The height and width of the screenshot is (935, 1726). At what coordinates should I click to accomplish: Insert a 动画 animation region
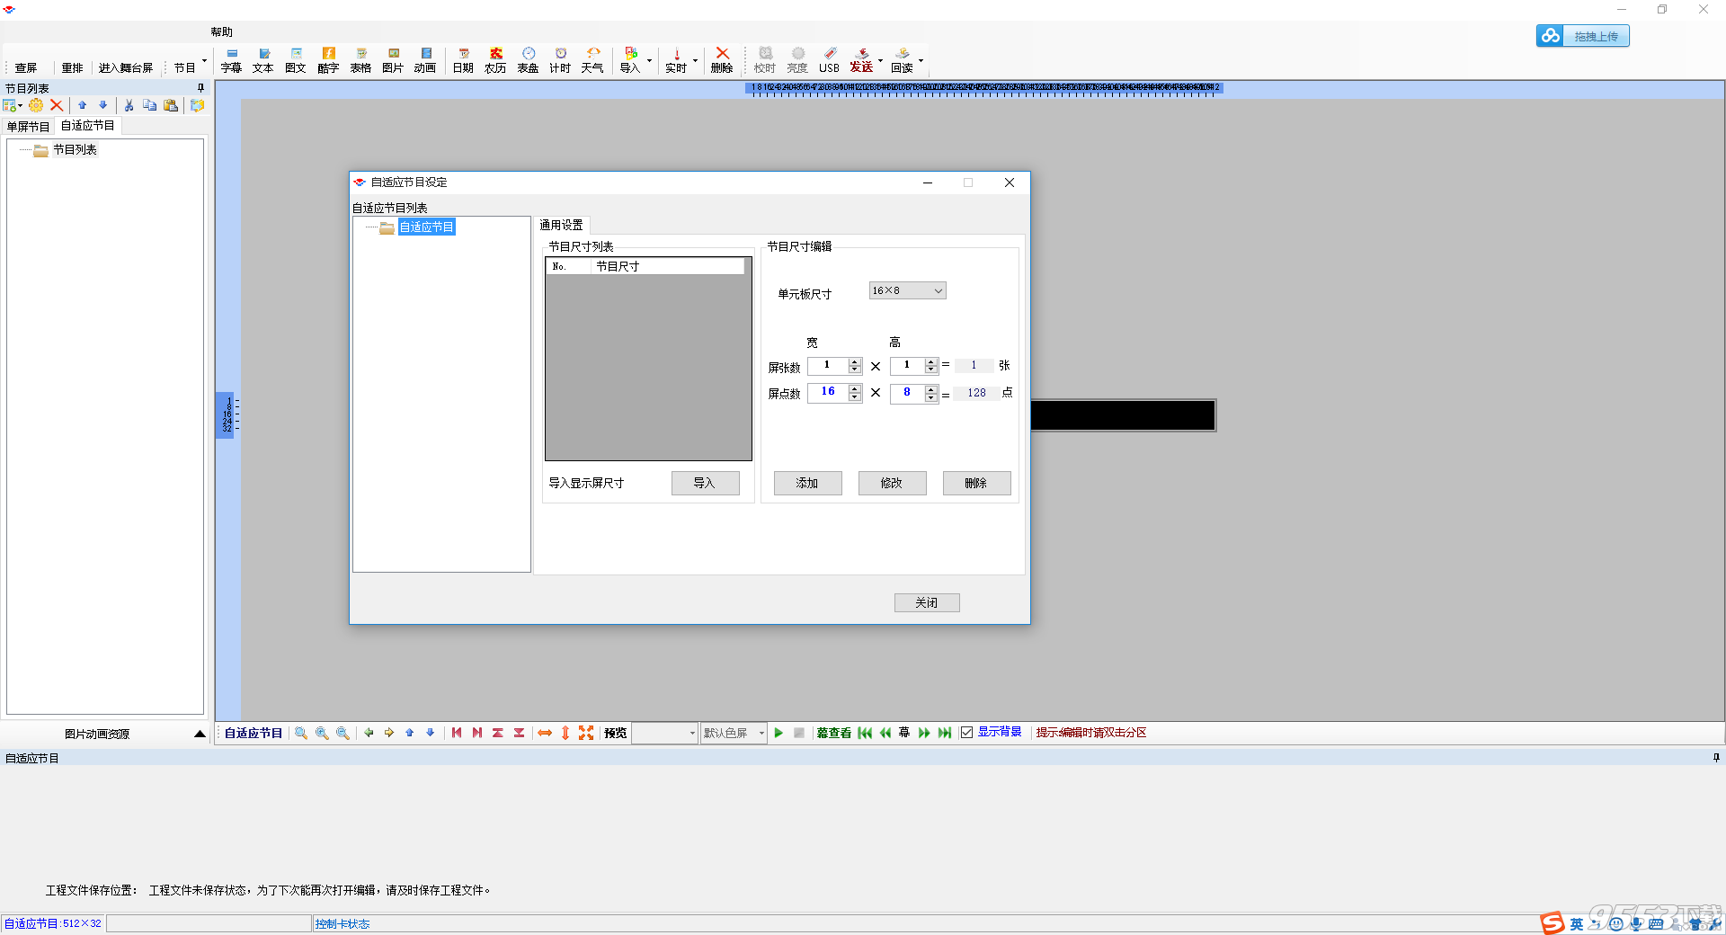pyautogui.click(x=425, y=60)
